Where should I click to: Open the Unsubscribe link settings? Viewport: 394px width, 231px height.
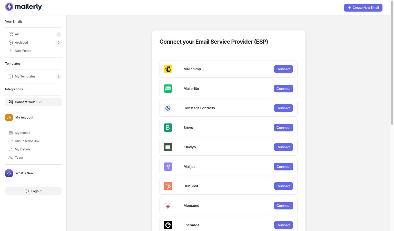[27, 141]
